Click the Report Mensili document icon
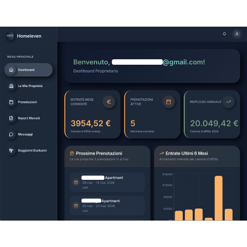The width and height of the screenshot is (247, 247). (11, 118)
